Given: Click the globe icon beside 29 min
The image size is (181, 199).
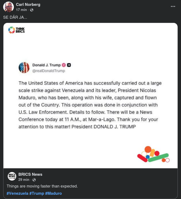Looking at the screenshot, I should 34,180.
